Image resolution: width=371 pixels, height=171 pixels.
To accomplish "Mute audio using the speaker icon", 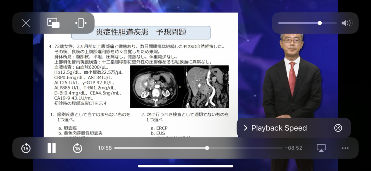I will point(346,23).
